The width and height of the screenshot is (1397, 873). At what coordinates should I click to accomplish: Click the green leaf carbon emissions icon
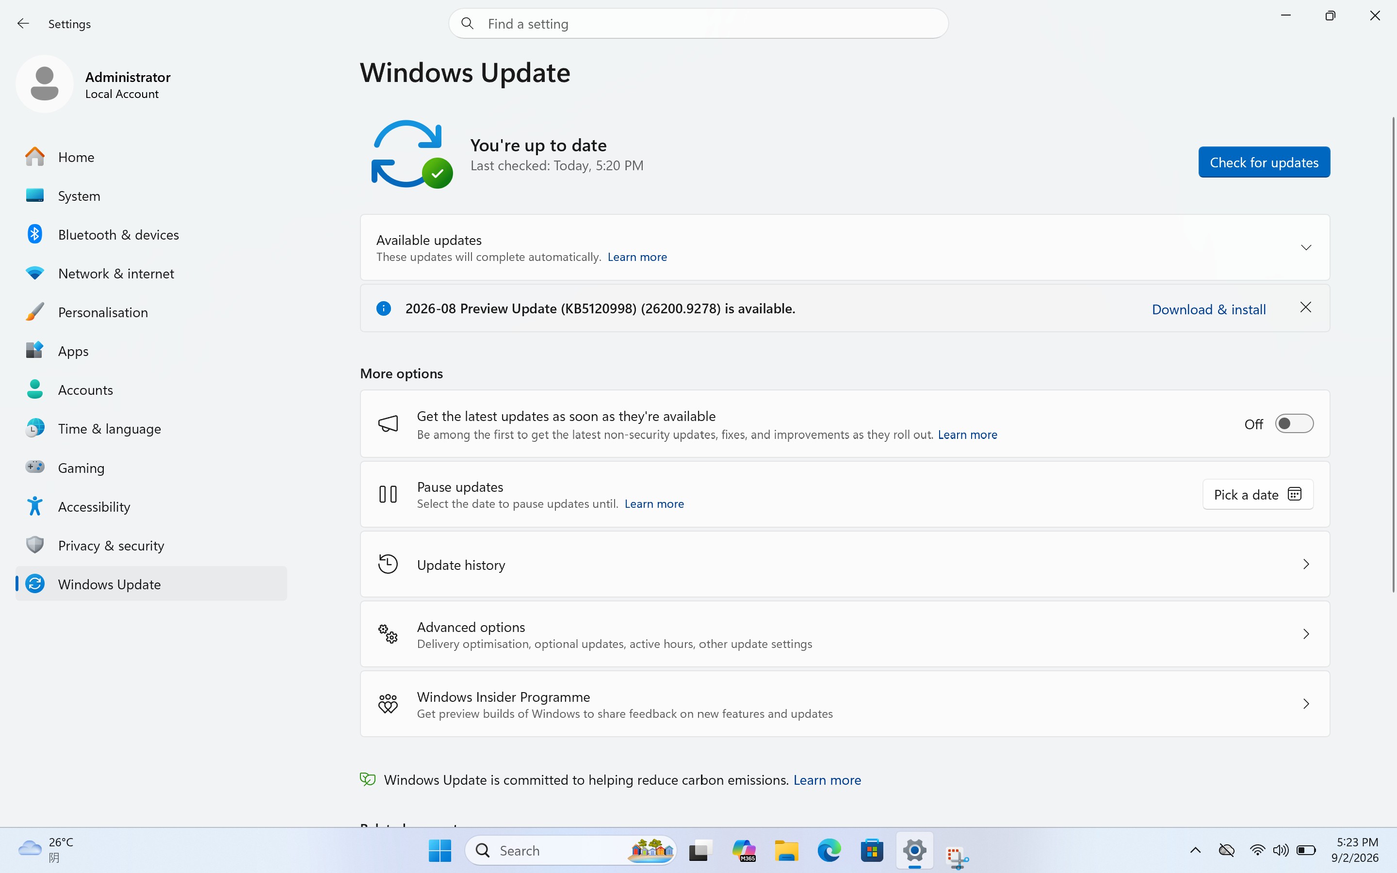pos(368,779)
